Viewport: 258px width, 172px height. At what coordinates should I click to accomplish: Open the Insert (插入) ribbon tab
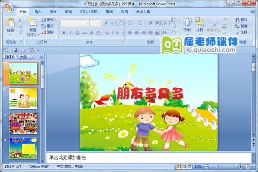[x=38, y=12]
